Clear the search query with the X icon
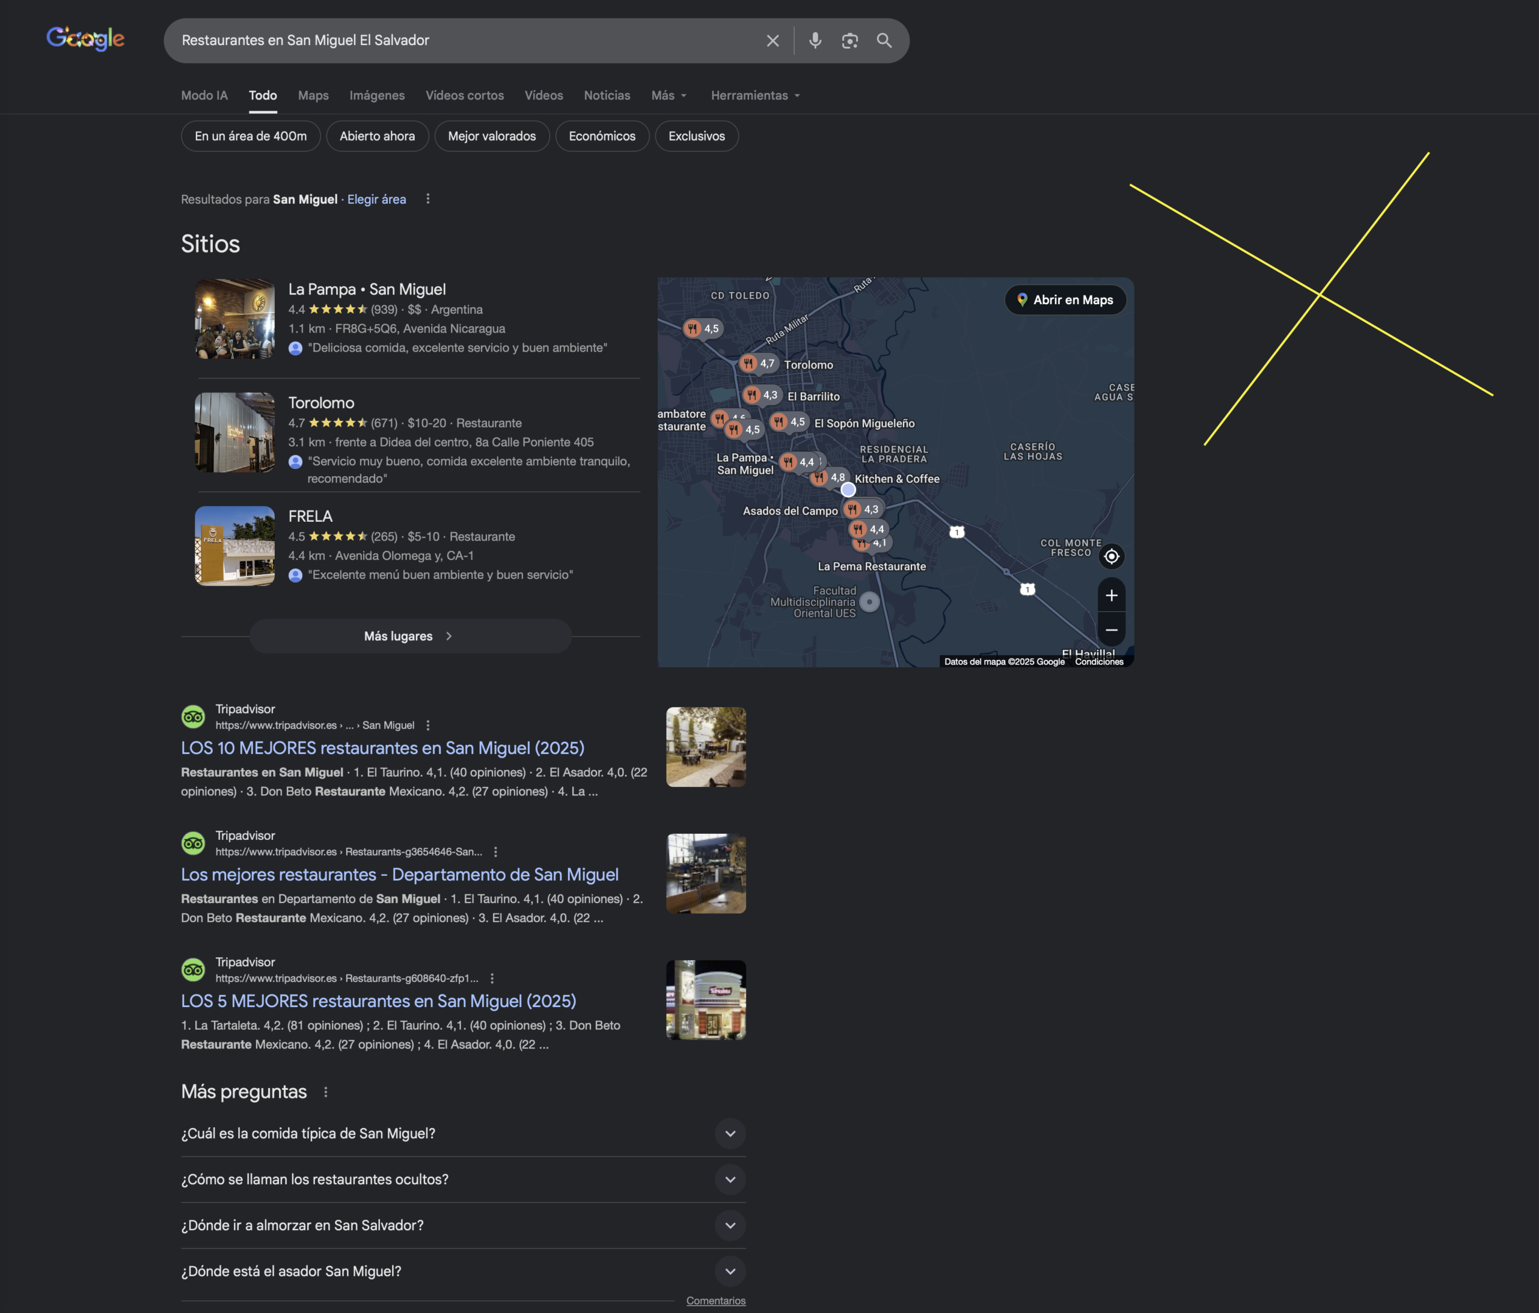 point(773,41)
